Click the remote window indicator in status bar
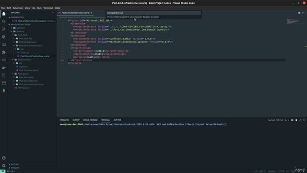307x173 pixels. (2, 171)
